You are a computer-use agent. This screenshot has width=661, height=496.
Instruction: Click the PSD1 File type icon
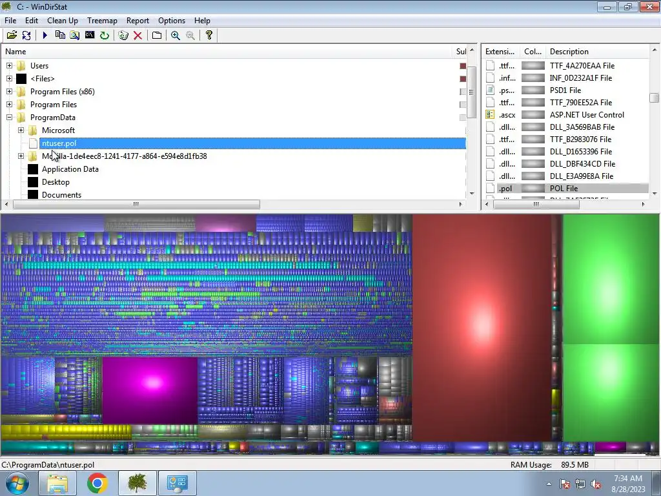click(x=490, y=90)
